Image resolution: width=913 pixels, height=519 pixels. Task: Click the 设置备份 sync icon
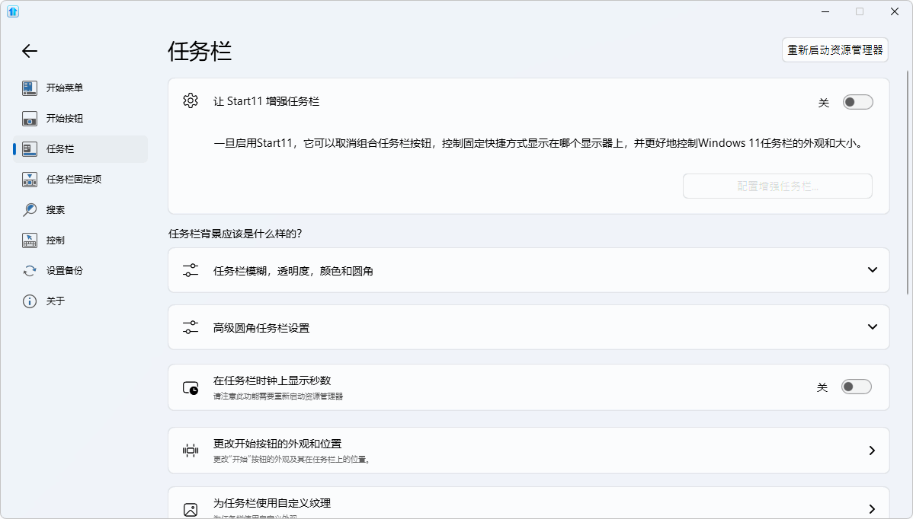[x=29, y=270]
